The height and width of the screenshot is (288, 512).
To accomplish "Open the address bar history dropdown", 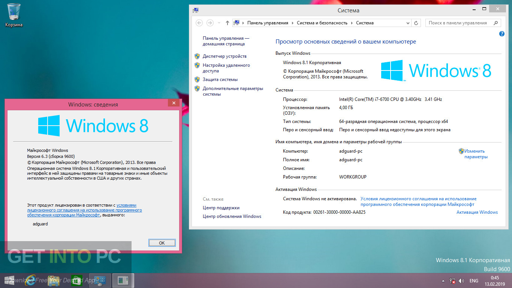I will coord(408,23).
